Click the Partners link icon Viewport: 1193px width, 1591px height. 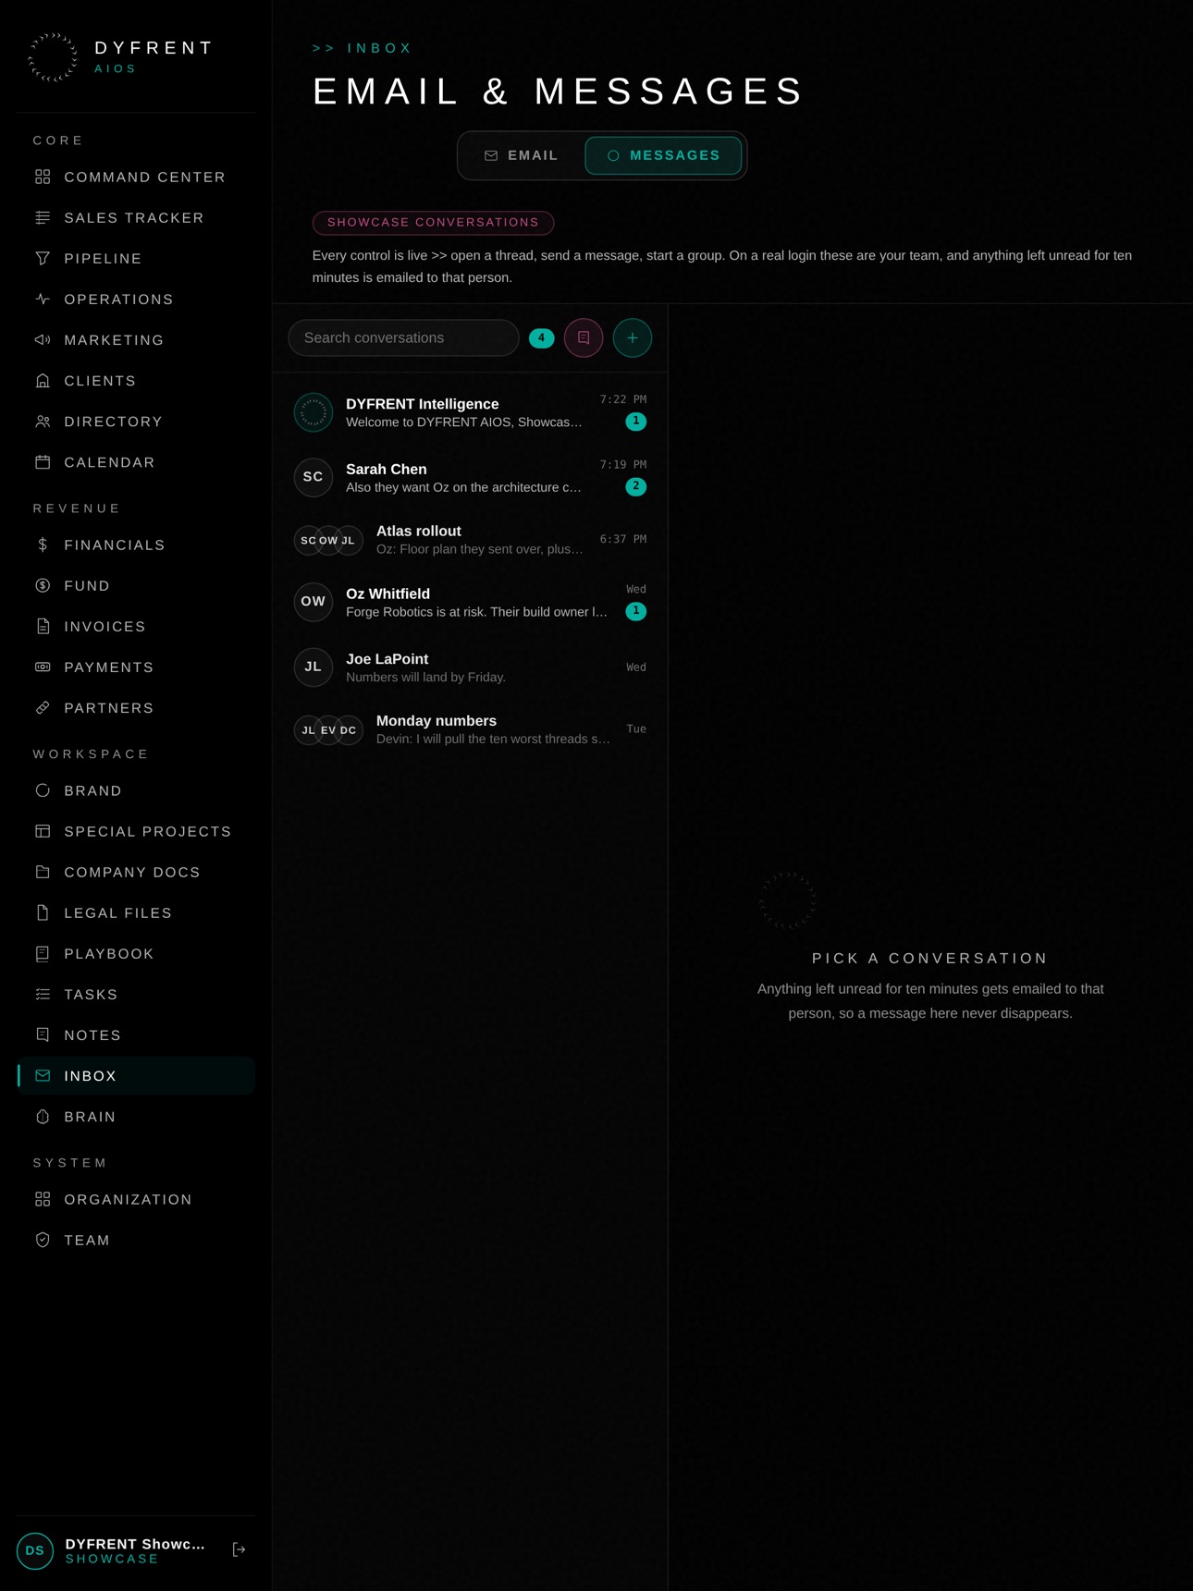click(x=43, y=707)
